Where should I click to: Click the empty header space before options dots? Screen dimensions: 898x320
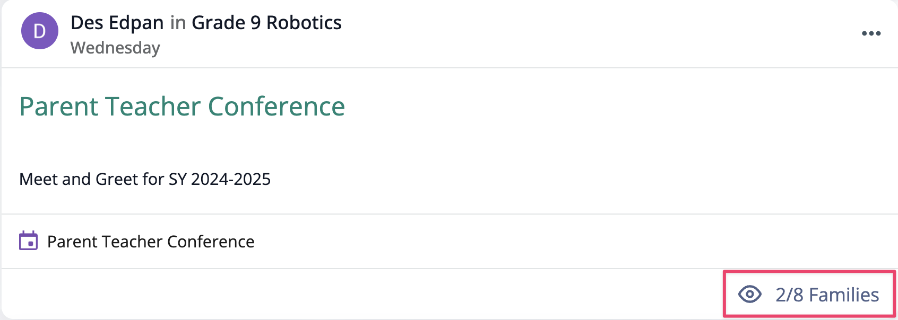600,33
